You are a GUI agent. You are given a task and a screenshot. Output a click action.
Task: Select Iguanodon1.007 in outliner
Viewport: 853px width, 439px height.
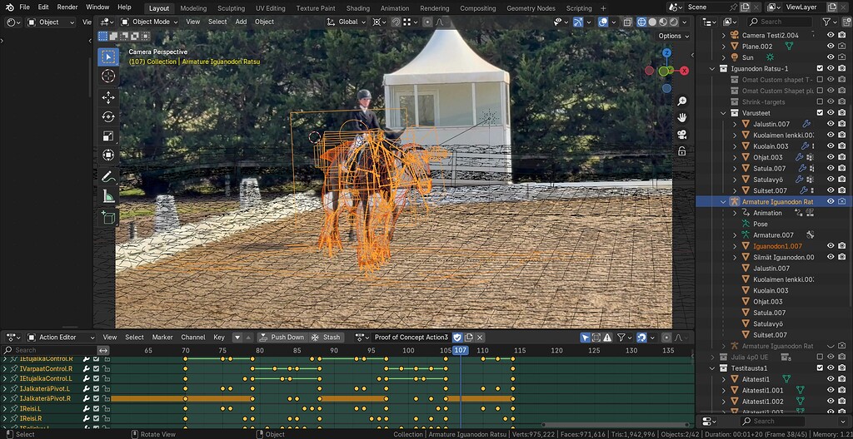777,246
